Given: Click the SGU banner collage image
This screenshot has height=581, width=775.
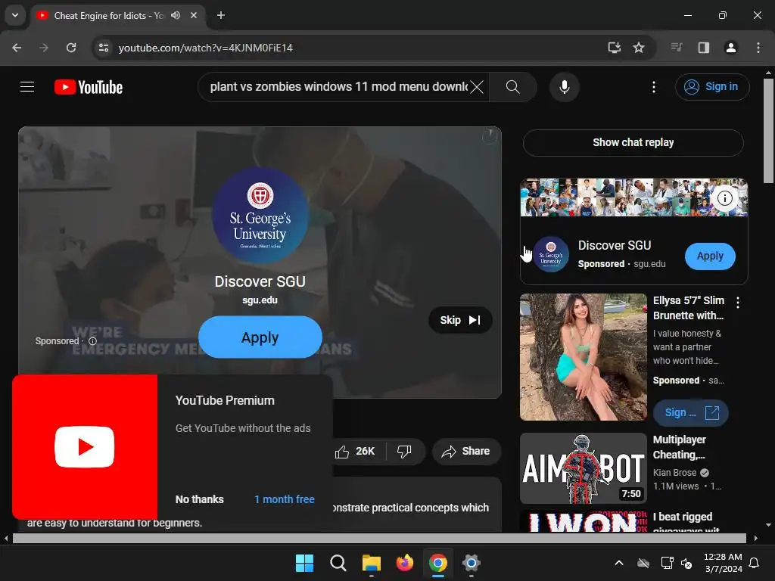Looking at the screenshot, I should (x=633, y=197).
